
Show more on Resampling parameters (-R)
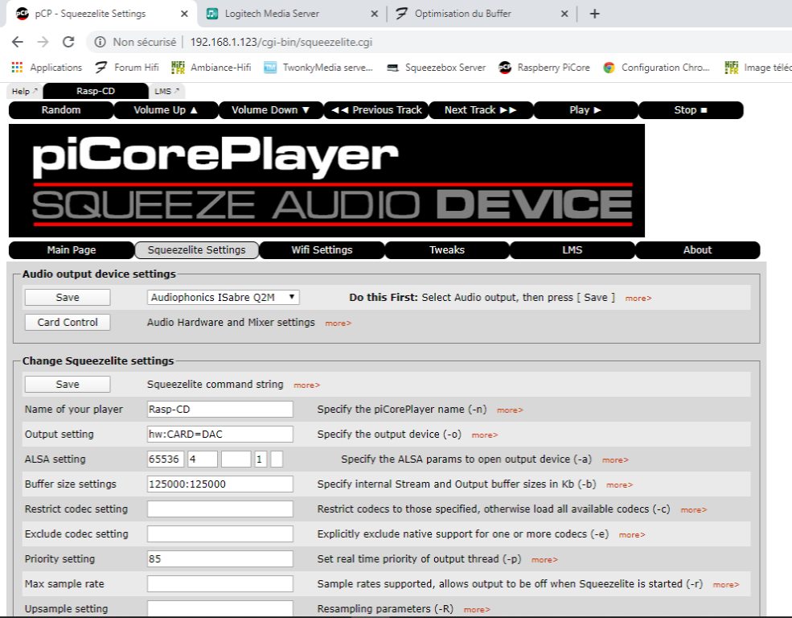[x=477, y=610]
